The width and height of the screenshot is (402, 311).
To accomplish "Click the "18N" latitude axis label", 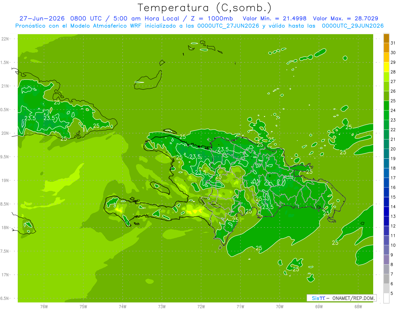I will 5,227.
